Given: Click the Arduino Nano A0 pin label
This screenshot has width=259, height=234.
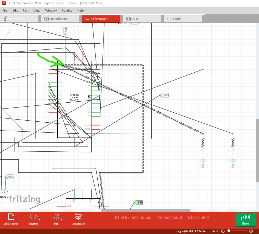Looking at the screenshot, I should click(x=59, y=82).
